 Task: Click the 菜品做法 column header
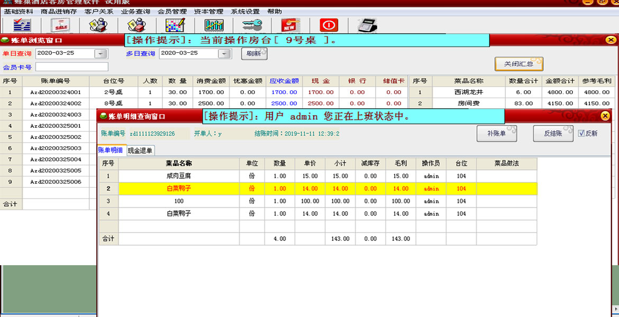click(x=506, y=163)
